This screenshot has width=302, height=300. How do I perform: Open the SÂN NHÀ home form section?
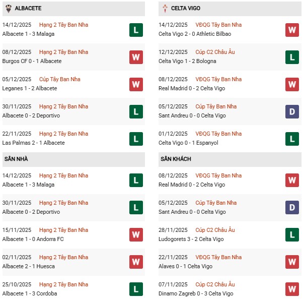17,159
